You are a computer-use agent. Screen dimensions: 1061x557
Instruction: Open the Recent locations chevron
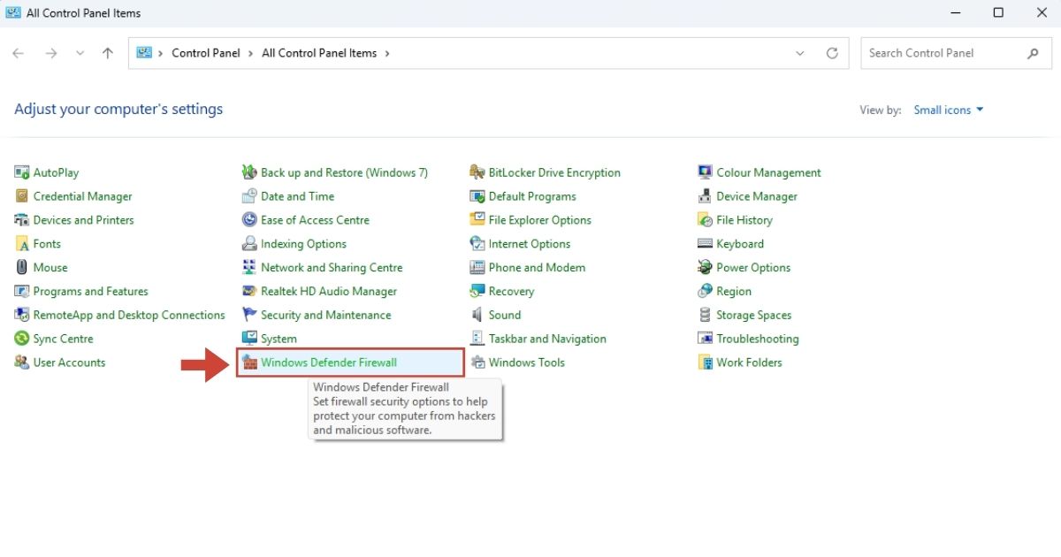click(80, 53)
